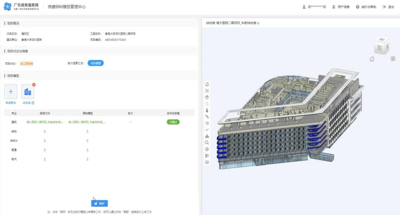This screenshot has height=215, width=400.
Task: Open the viewer settings gear
Action: (x=207, y=149)
